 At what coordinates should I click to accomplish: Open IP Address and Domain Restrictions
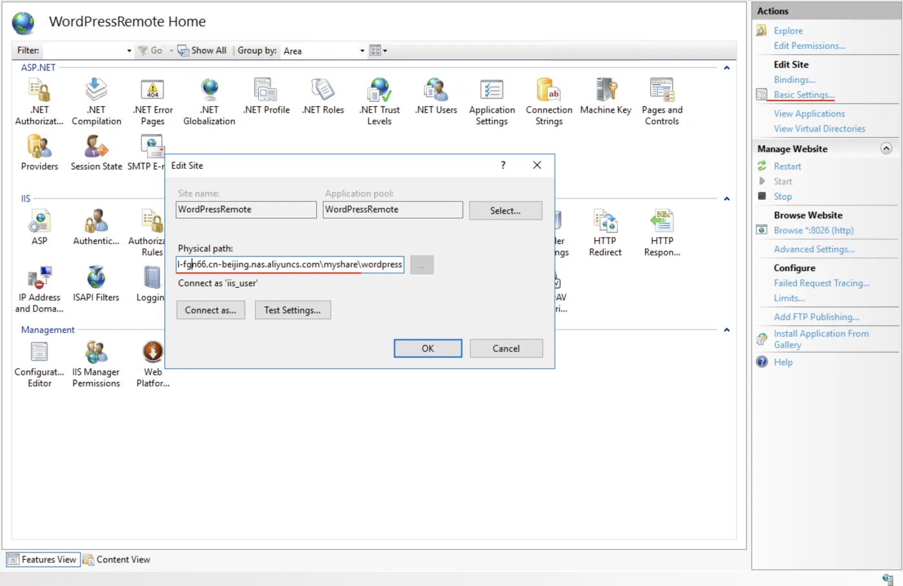pos(39,289)
